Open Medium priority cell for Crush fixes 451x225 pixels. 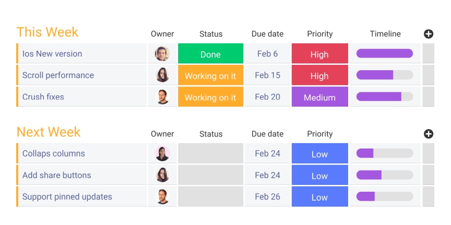tap(320, 97)
